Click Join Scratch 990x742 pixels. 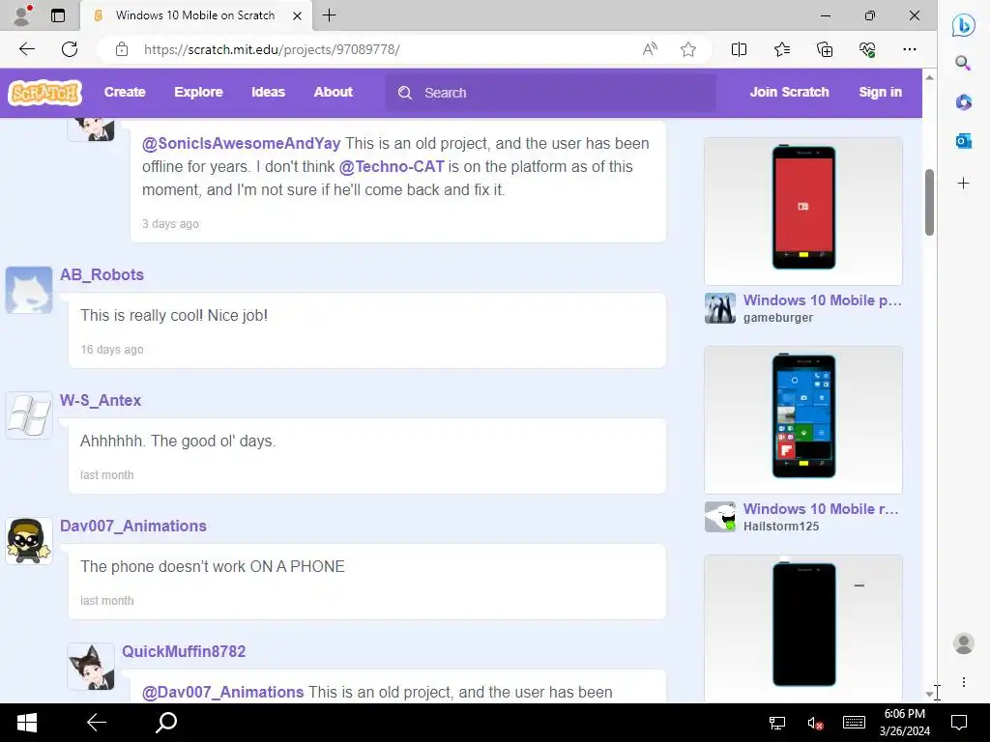click(x=789, y=92)
